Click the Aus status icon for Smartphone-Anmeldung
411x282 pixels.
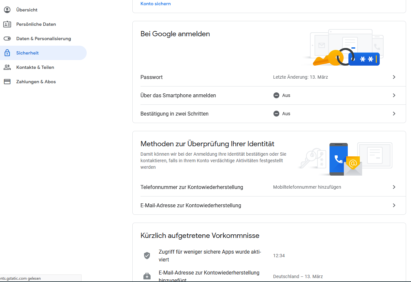(x=276, y=95)
